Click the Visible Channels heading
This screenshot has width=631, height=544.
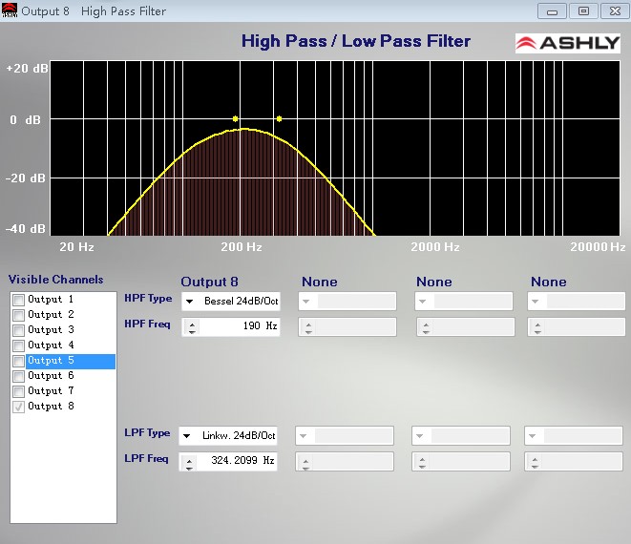tap(56, 280)
